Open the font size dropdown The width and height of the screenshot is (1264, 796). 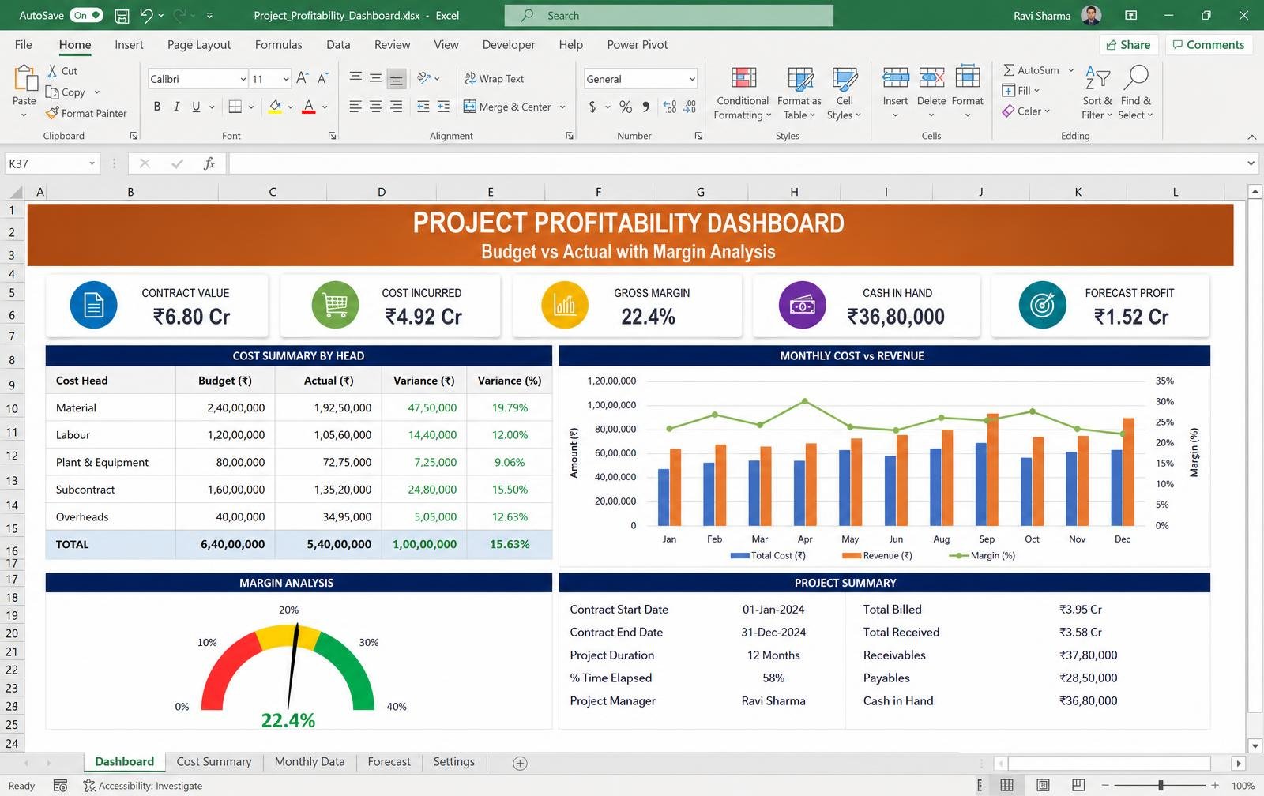tap(286, 79)
